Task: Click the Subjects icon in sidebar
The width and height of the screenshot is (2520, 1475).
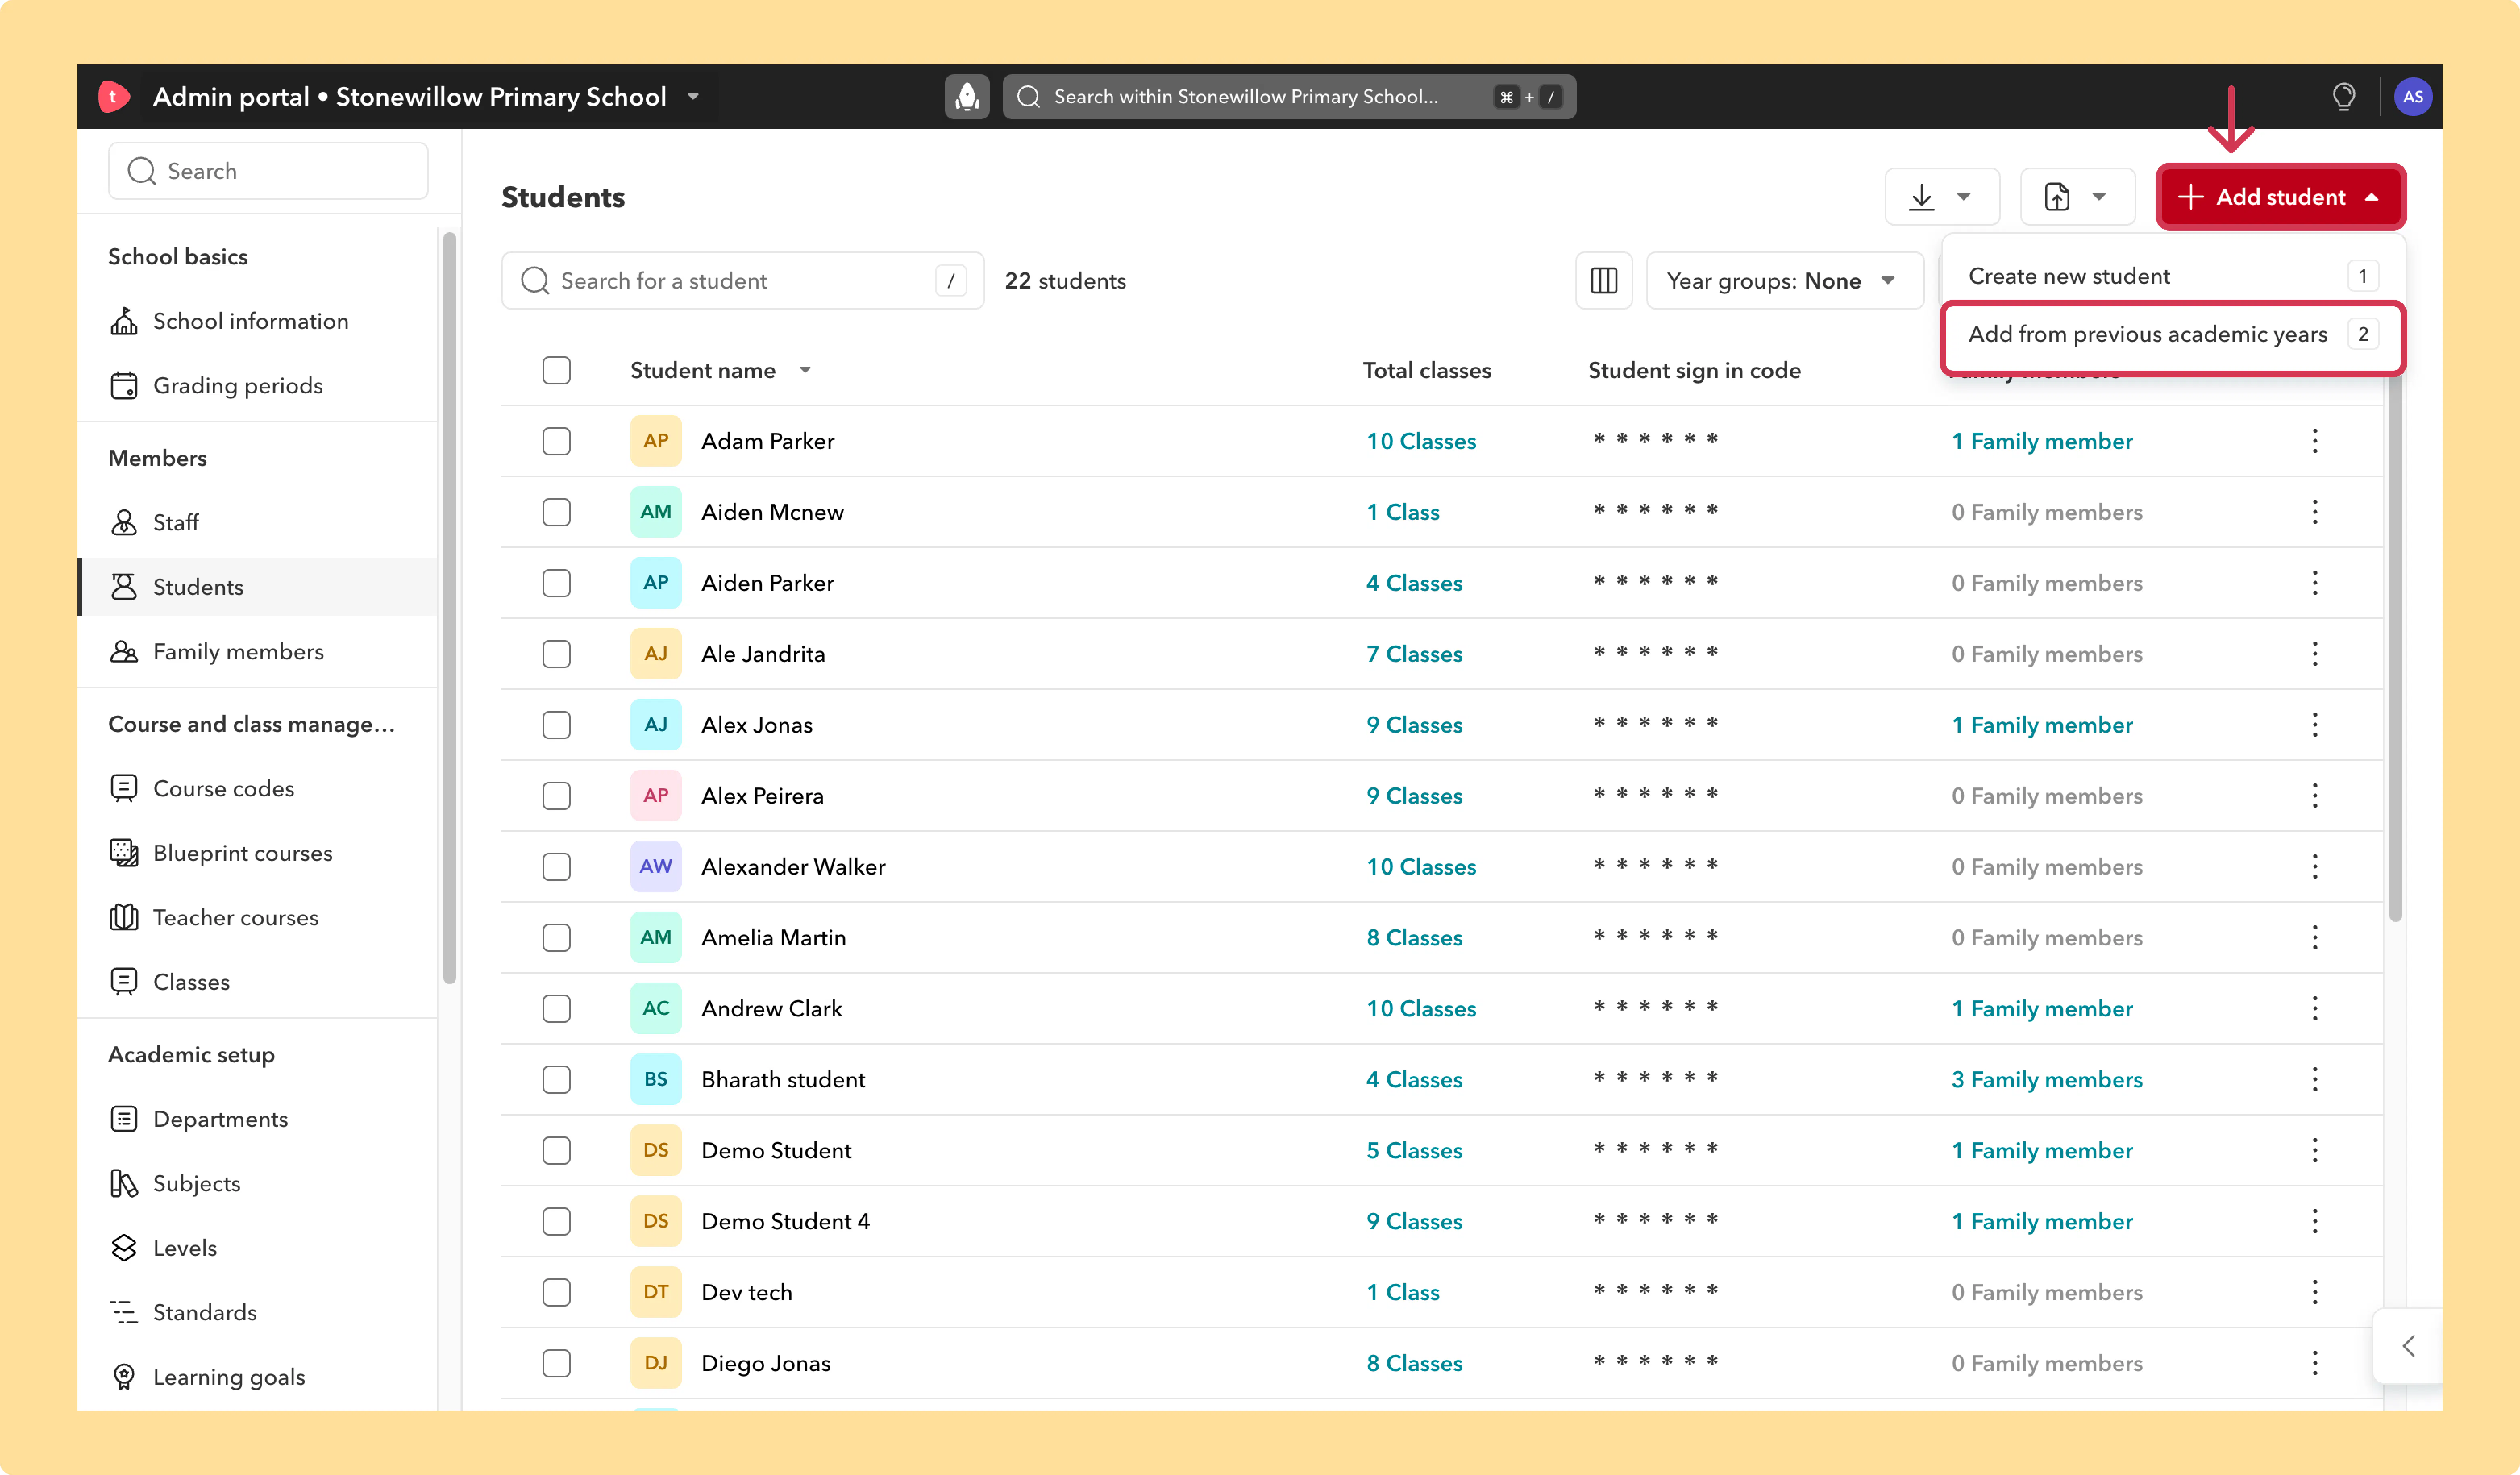Action: point(124,1184)
